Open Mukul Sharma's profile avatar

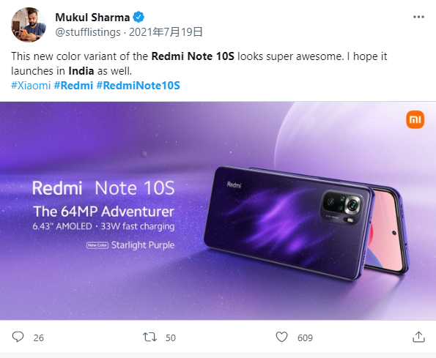pos(29,25)
